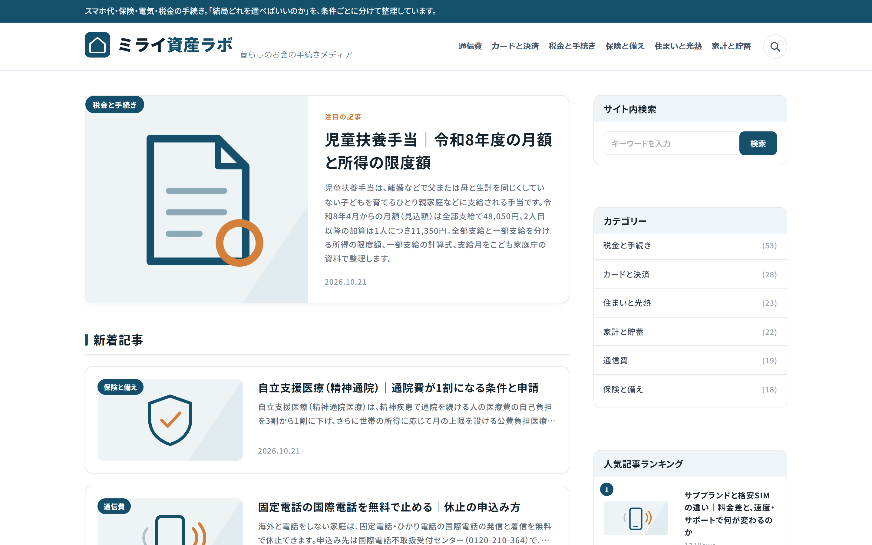The height and width of the screenshot is (545, 872).
Task: Select the 通信費 (19) category row
Action: pos(690,360)
